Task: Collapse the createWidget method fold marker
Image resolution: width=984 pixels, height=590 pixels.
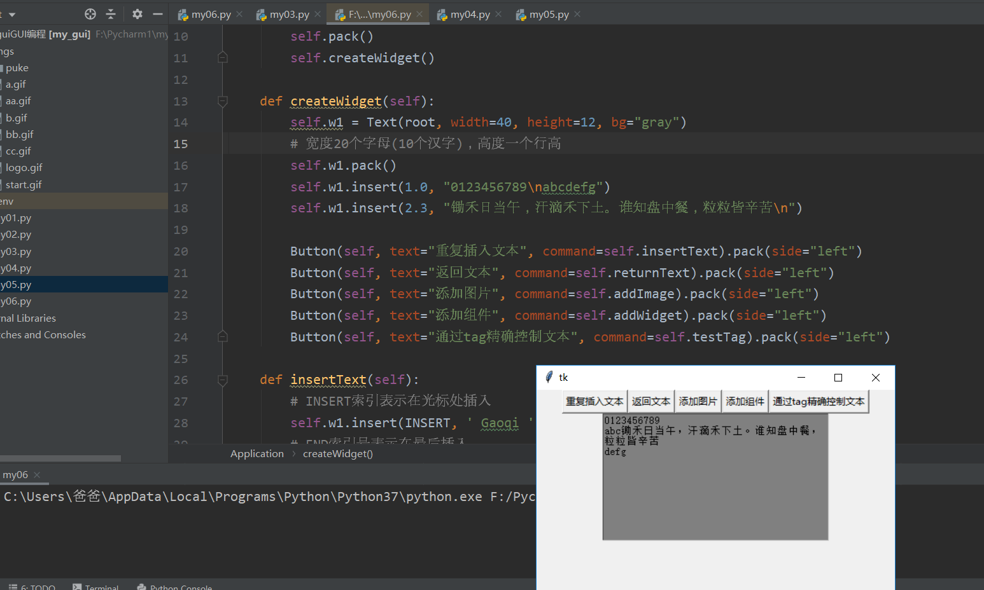Action: tap(223, 101)
